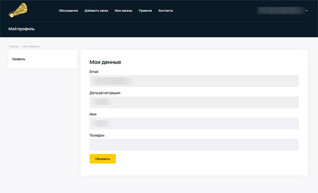Select Профиль in the left sidebar
The image size is (318, 193).
tap(18, 59)
